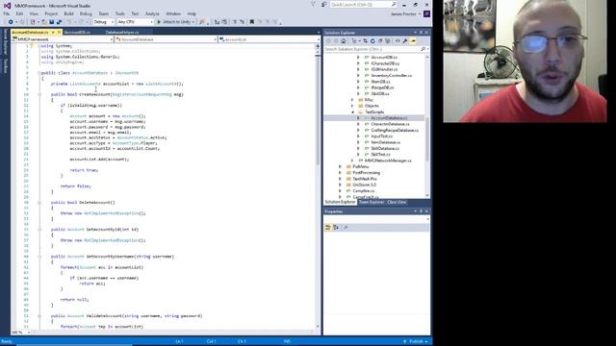Collapse the CreateAccount method outline

(x=38, y=94)
